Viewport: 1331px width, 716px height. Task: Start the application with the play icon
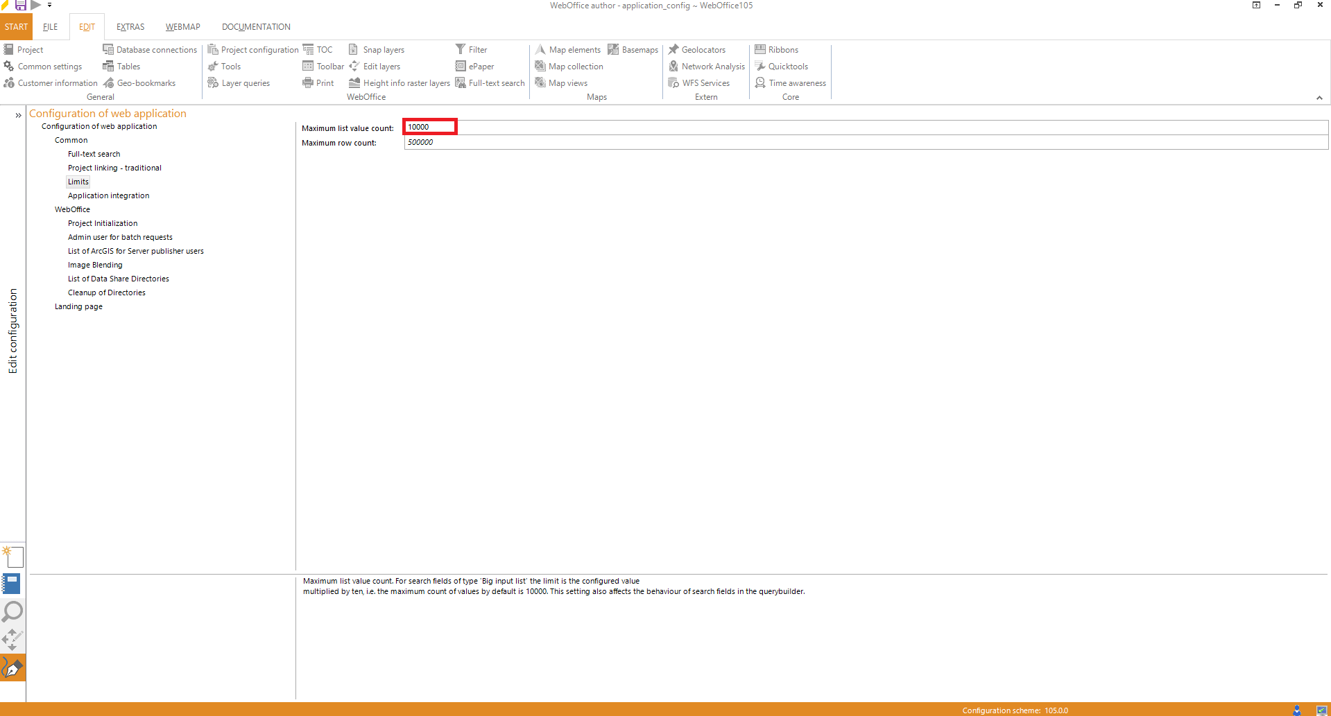coord(35,5)
